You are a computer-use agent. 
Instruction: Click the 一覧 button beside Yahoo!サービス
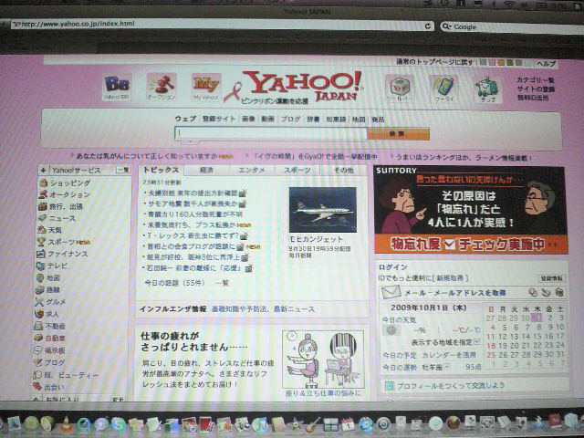tap(123, 171)
